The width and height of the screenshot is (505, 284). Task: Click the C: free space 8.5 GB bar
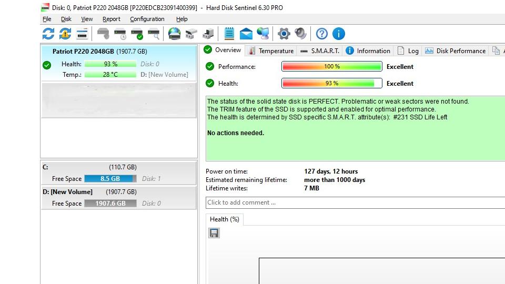(x=110, y=179)
